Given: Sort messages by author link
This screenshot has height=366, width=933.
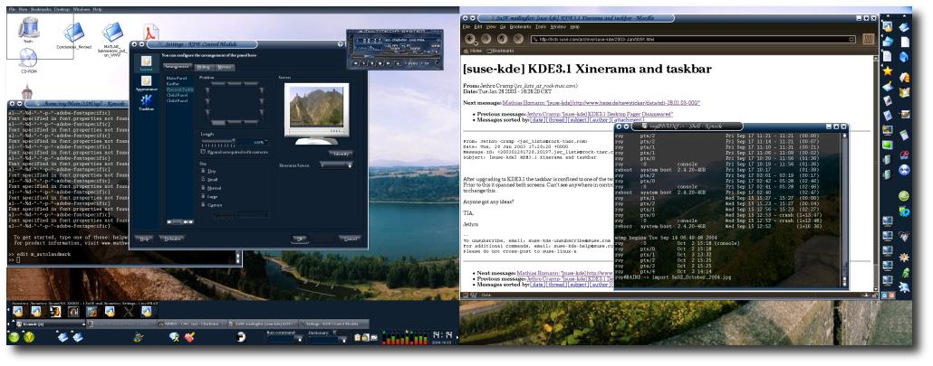Looking at the screenshot, I should click(599, 120).
